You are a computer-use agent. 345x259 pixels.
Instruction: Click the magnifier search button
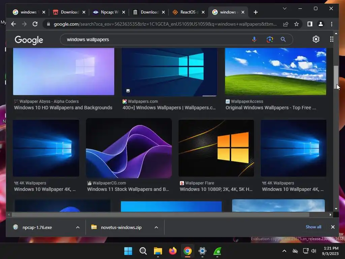[x=283, y=39]
